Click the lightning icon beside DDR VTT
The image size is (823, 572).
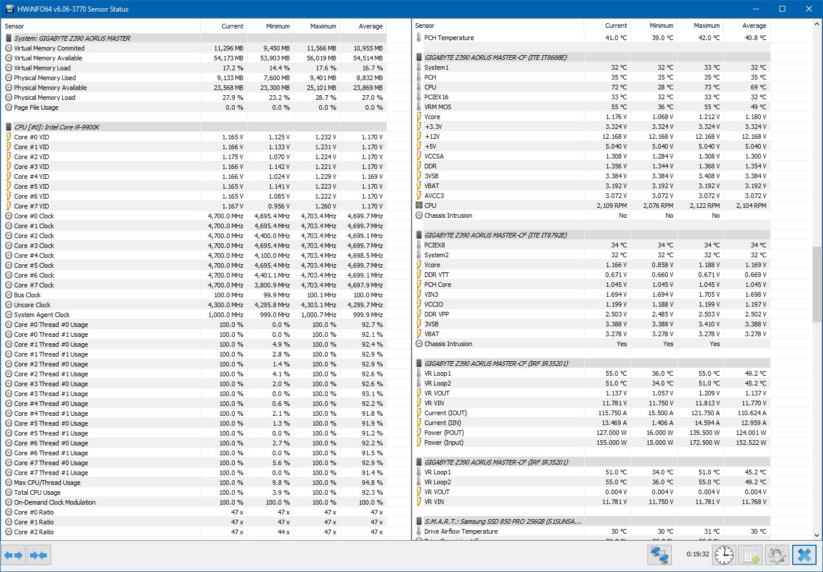coord(418,275)
